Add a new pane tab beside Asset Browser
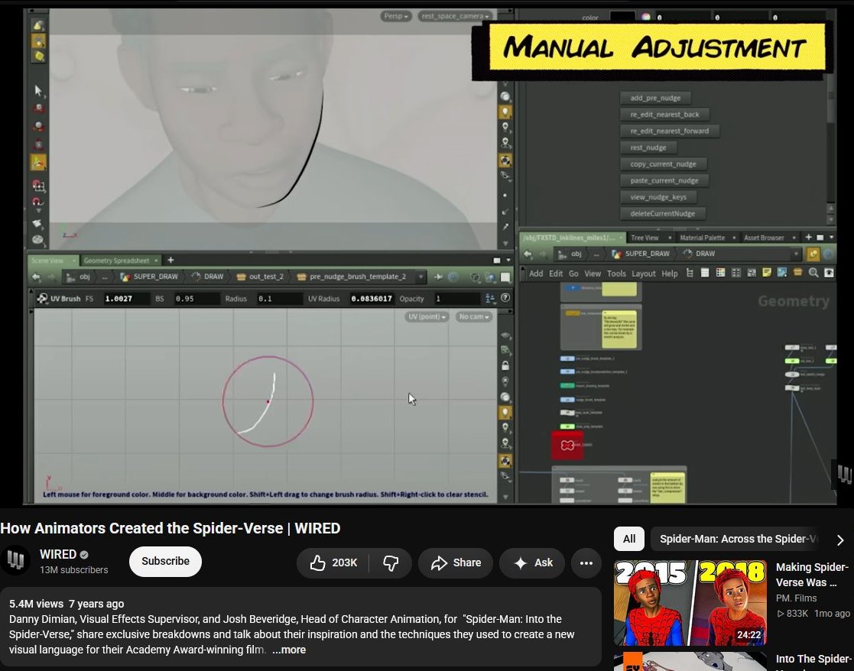 tap(808, 237)
